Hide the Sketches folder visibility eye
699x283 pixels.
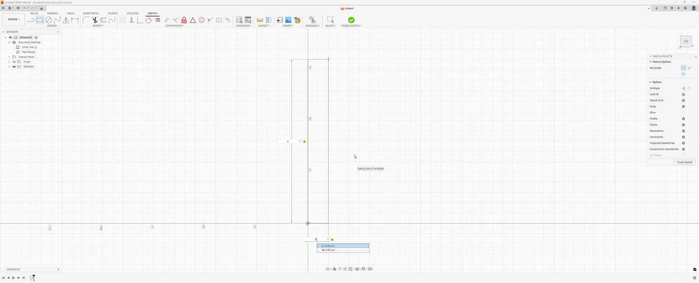(x=14, y=67)
